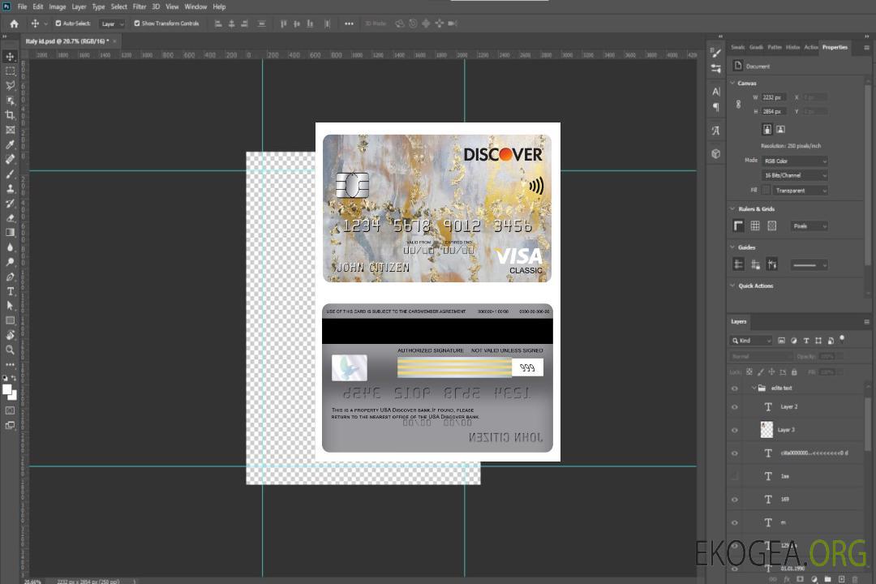Select portrait canvas orientation button
Screen dimensions: 876x584
(x=767, y=130)
